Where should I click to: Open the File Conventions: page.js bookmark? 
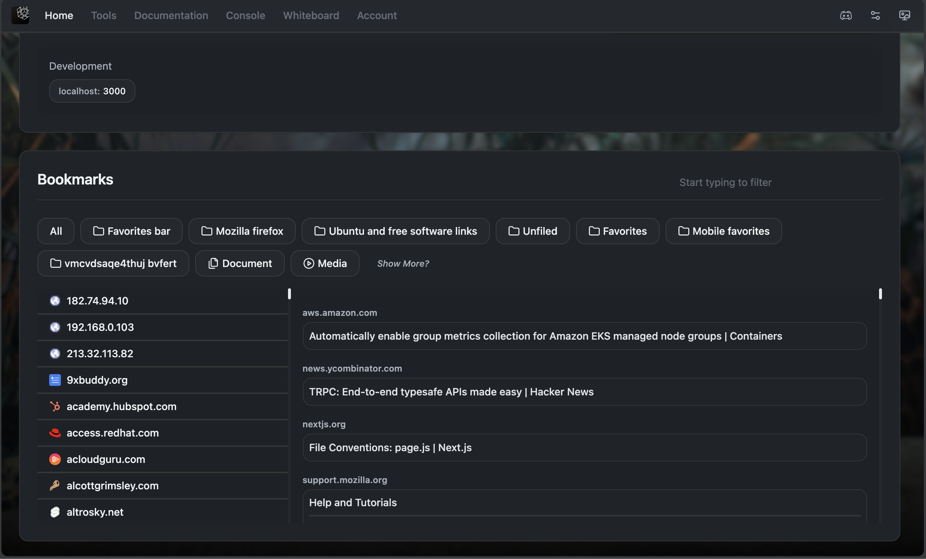(584, 447)
